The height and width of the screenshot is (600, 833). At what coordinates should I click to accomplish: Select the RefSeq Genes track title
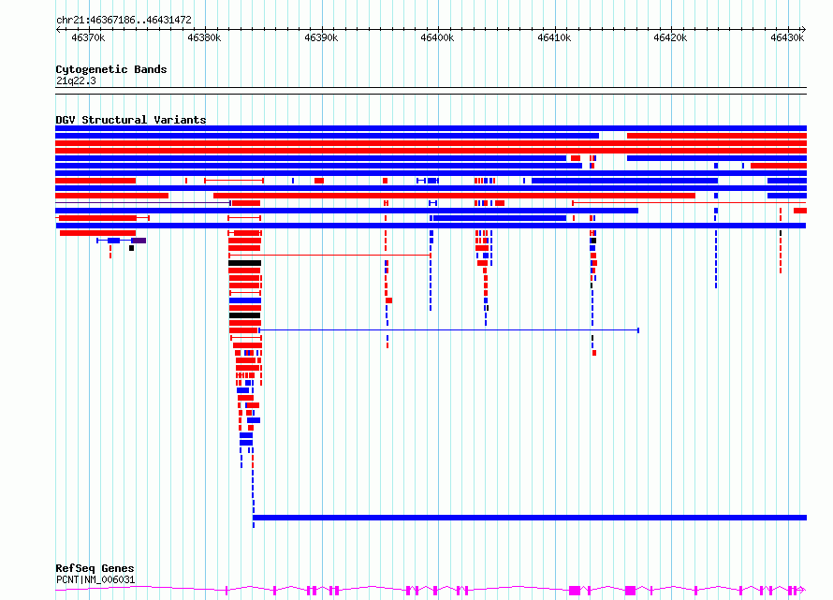pyautogui.click(x=95, y=568)
